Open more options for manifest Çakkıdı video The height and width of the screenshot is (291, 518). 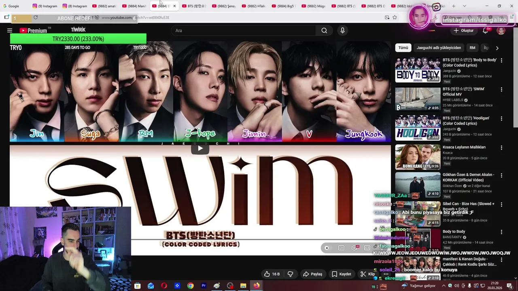click(x=501, y=259)
